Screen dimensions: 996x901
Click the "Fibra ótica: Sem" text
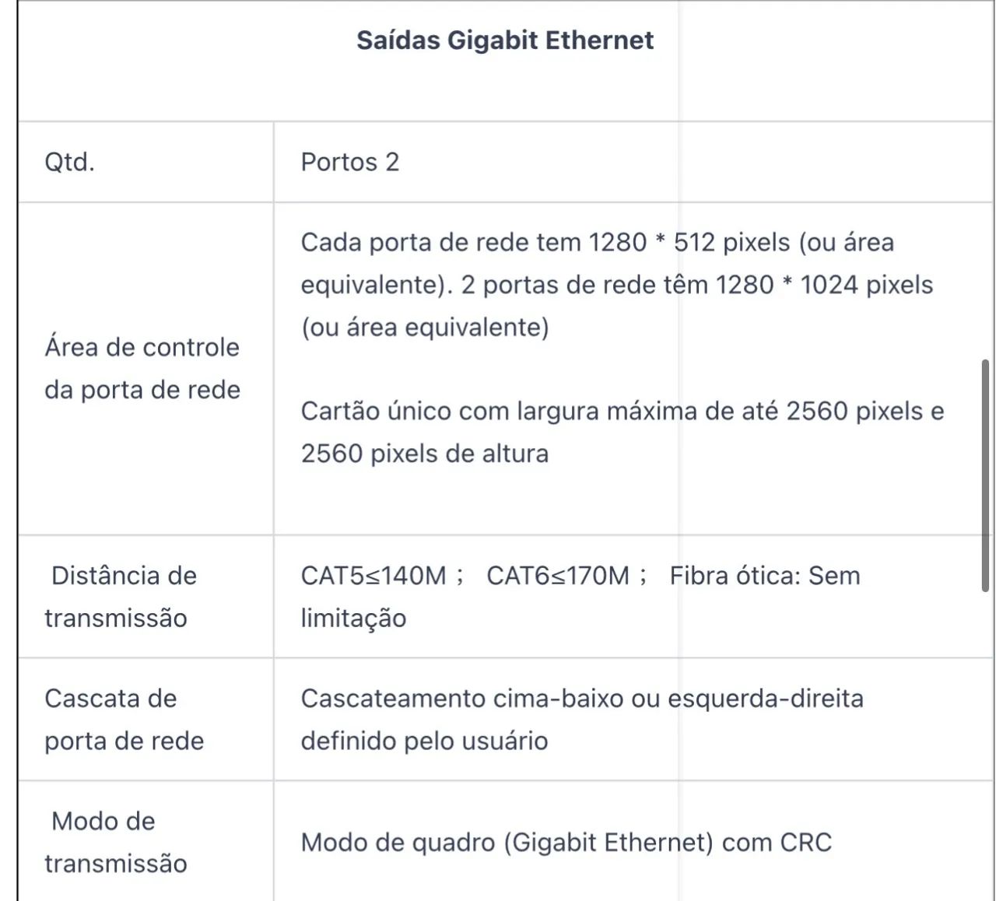[x=765, y=576]
